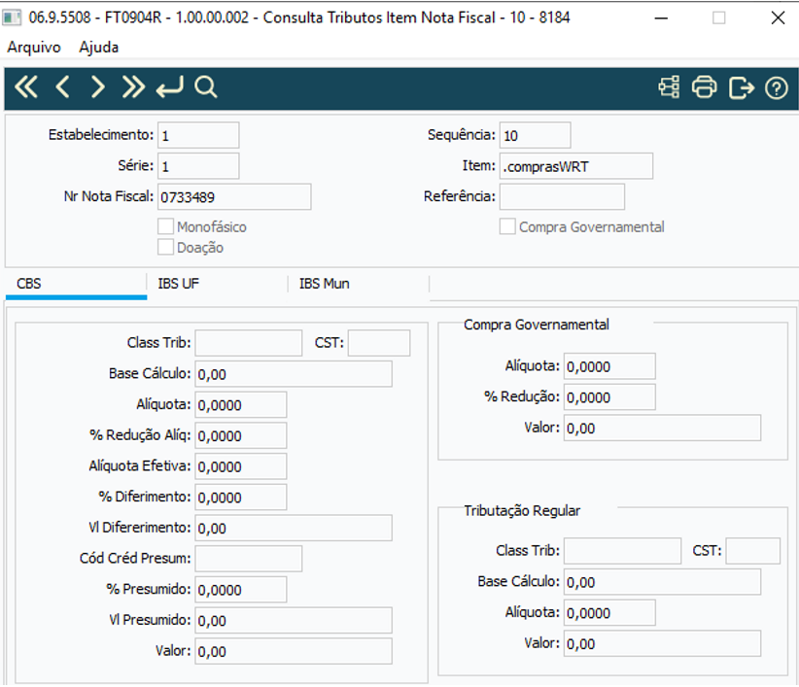Click the CBS Valor field at bottom left
Viewport: 799px width, 687px height.
point(294,651)
